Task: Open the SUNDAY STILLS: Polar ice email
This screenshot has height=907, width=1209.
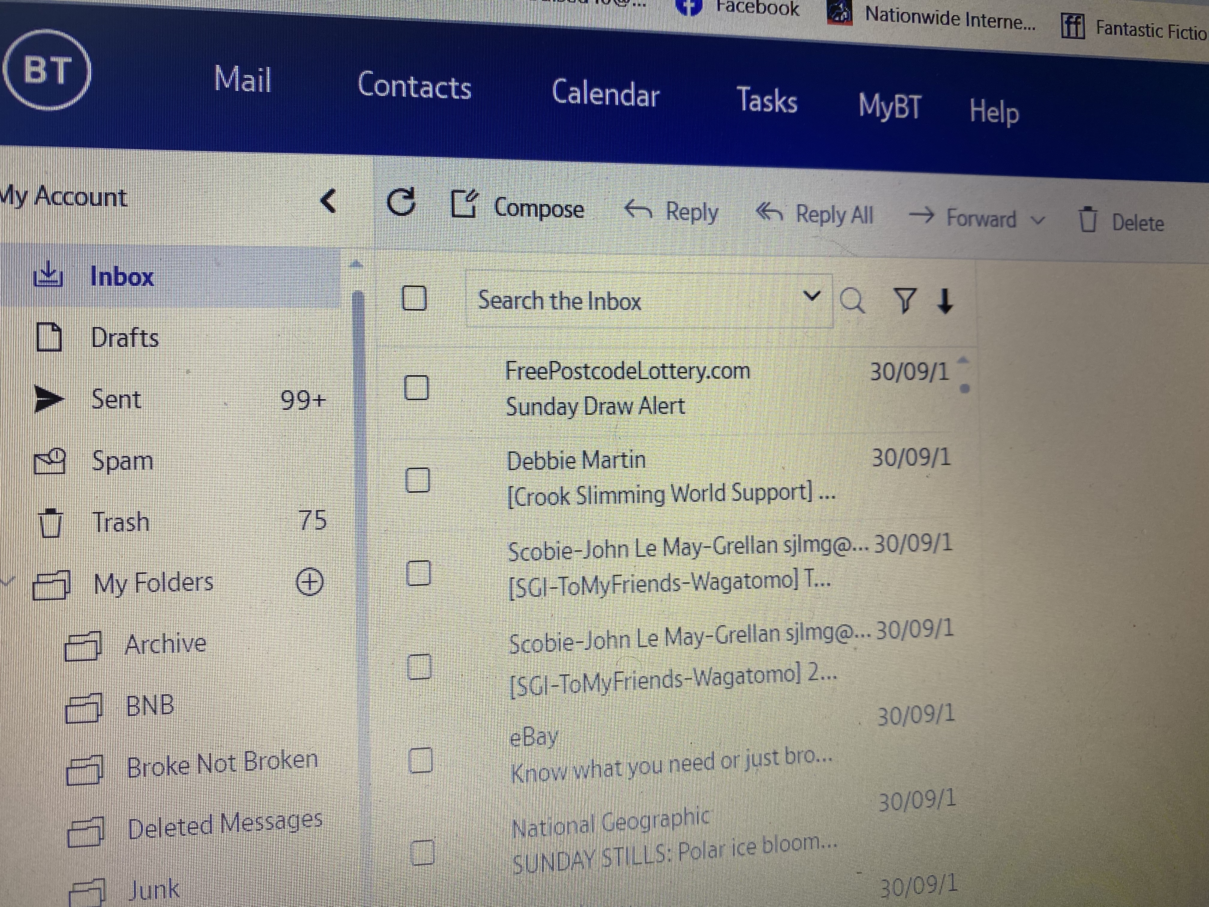Action: click(x=674, y=855)
